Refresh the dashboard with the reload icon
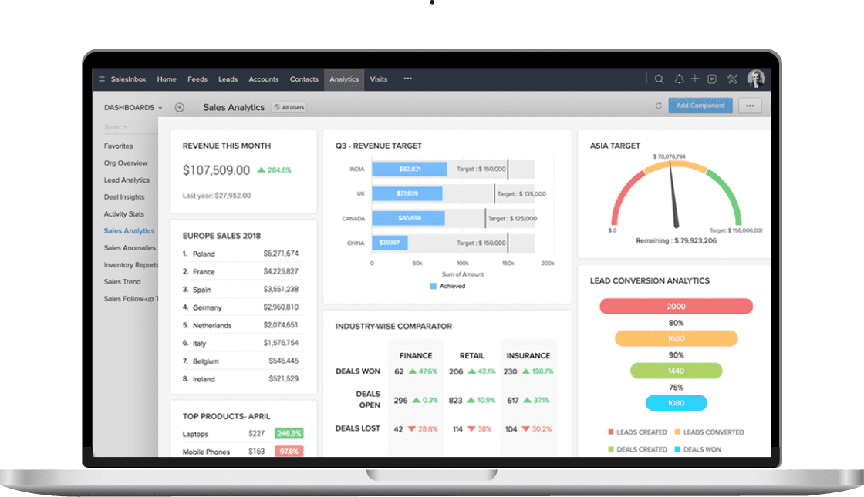This screenshot has height=497, width=864. pyautogui.click(x=659, y=106)
